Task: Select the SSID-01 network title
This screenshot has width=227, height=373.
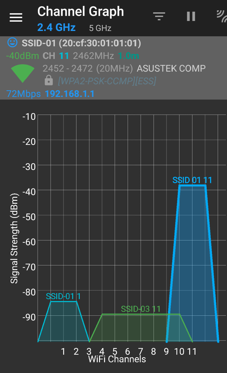Action: 81,43
